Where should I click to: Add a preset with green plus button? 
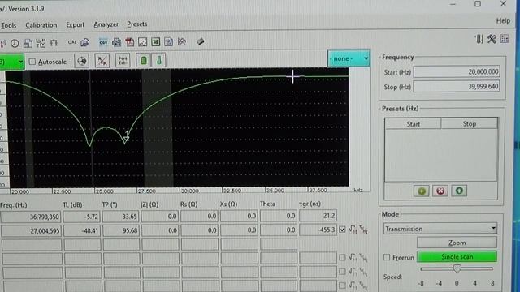point(422,191)
